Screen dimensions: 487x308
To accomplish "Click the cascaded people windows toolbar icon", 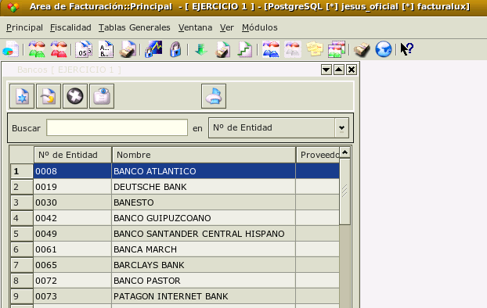I will (x=337, y=49).
